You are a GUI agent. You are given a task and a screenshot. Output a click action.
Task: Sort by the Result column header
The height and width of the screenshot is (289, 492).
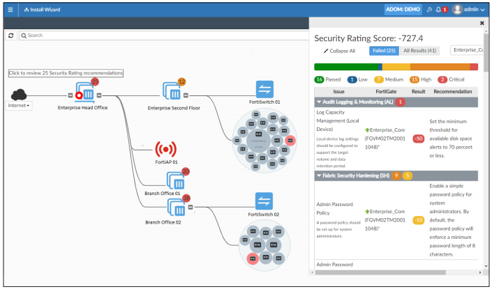coord(418,91)
